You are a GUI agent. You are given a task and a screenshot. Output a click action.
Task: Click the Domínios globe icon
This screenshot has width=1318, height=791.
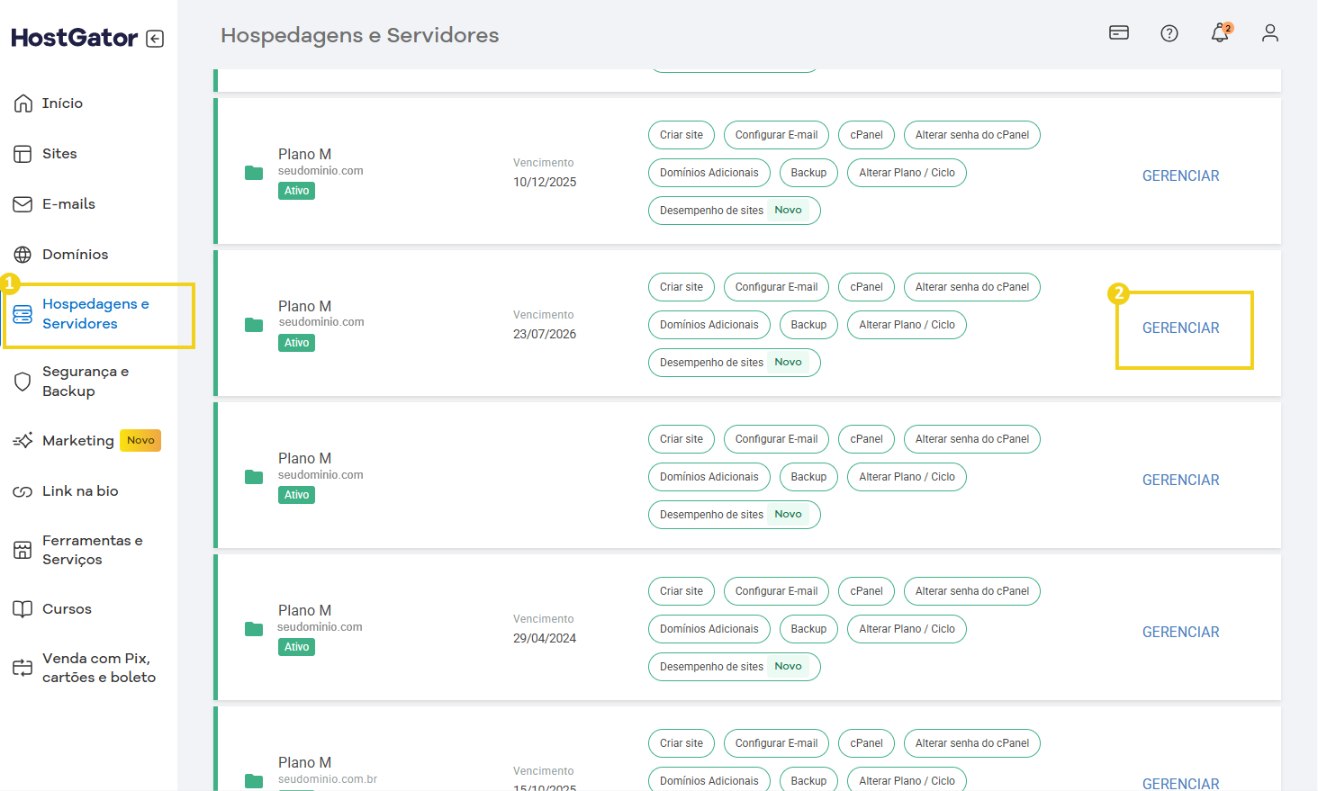[23, 255]
